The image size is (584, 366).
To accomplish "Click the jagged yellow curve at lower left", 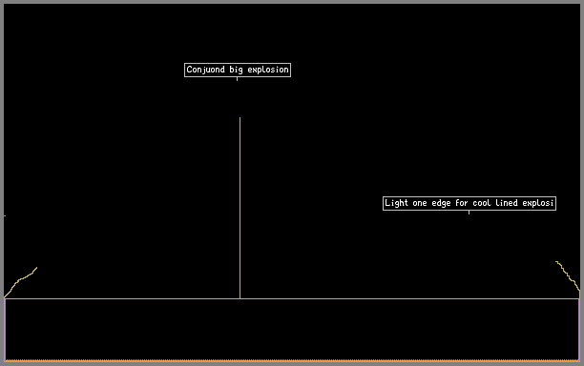I will [20, 282].
